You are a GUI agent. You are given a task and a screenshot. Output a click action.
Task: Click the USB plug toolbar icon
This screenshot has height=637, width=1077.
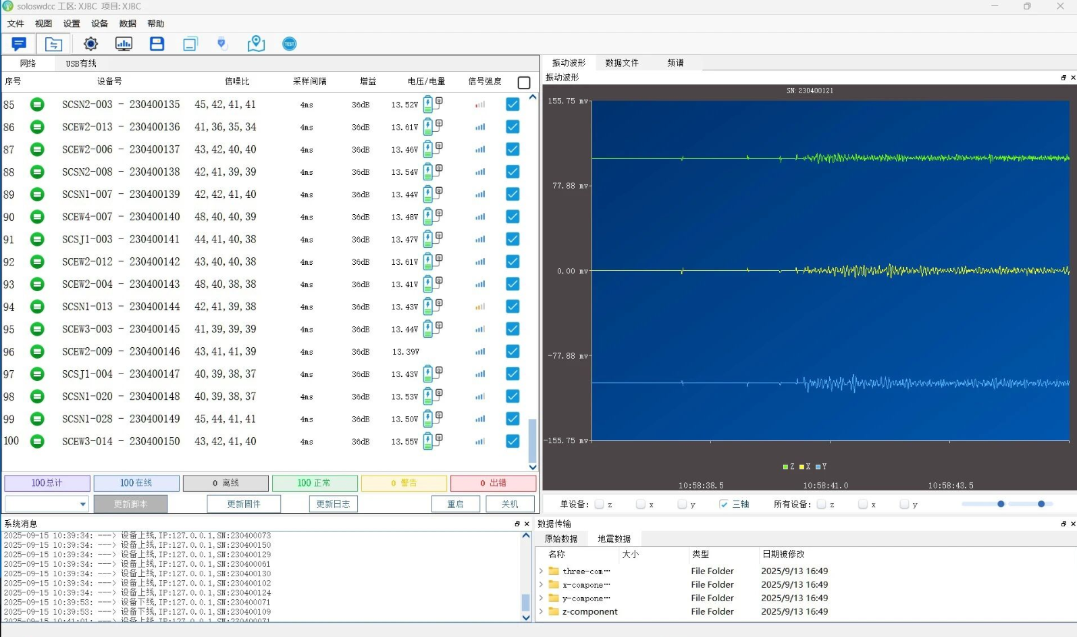(221, 44)
